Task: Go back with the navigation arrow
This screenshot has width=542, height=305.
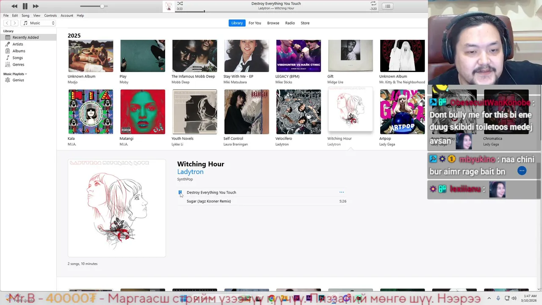Action: tap(7, 23)
